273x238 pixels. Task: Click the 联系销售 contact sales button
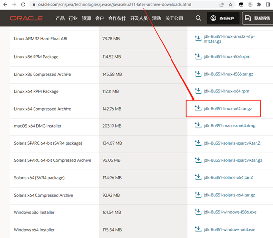[x=258, y=18]
